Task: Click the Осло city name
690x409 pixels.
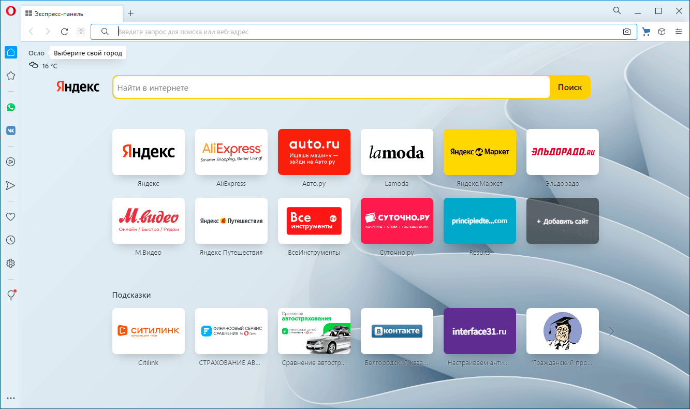Action: coord(37,53)
